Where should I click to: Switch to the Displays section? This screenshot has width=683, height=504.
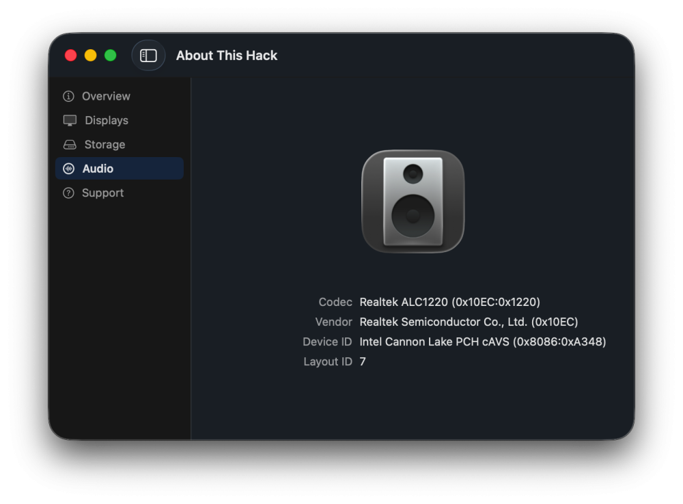point(120,120)
